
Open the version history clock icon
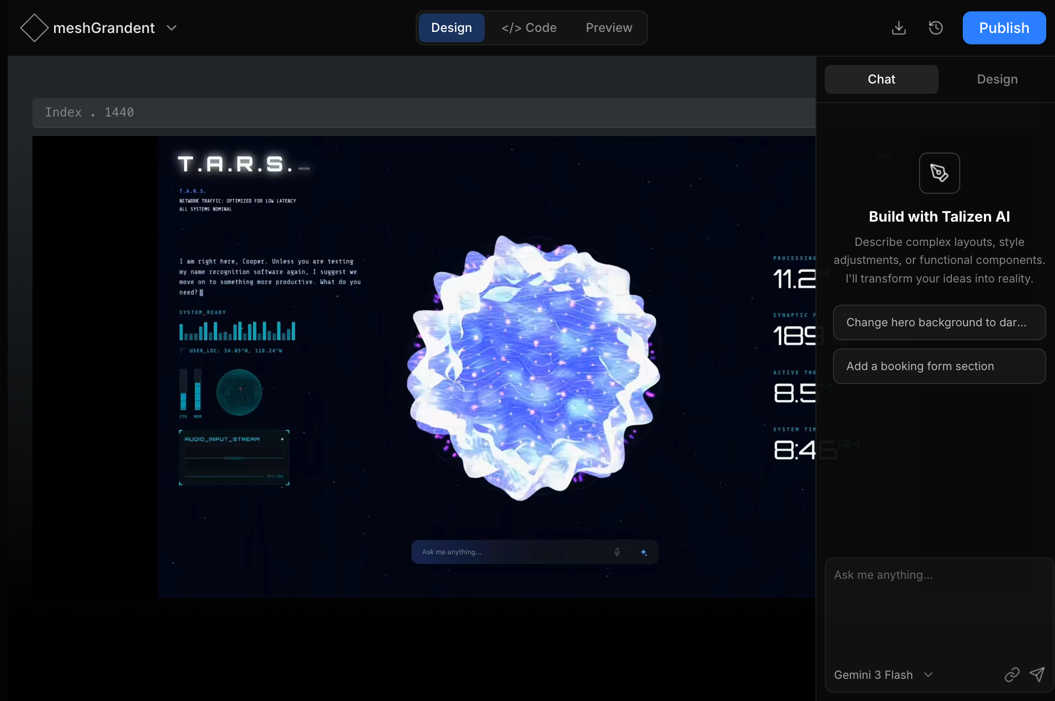tap(935, 28)
